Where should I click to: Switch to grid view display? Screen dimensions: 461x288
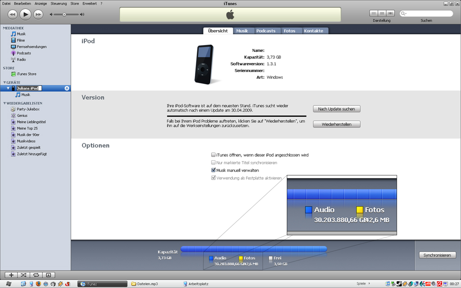pos(382,13)
